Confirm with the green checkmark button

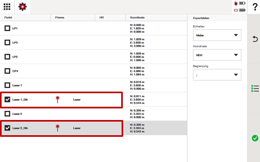click(x=254, y=138)
